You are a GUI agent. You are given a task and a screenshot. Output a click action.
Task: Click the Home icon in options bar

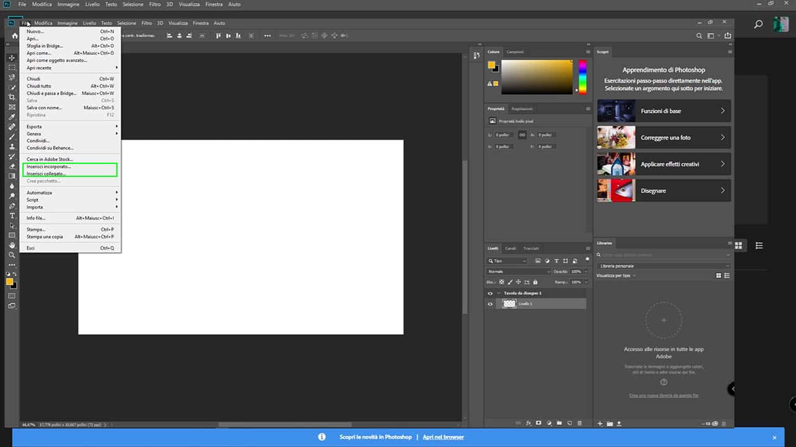point(14,35)
